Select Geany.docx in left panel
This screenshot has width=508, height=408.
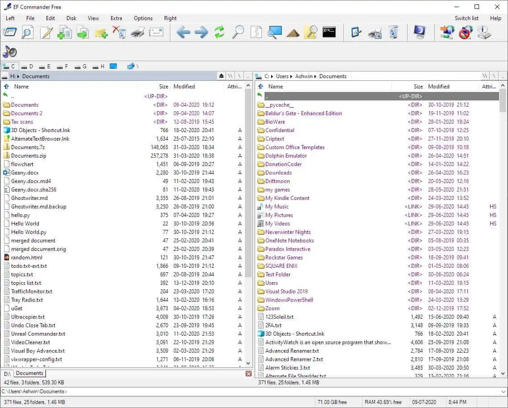[25, 173]
